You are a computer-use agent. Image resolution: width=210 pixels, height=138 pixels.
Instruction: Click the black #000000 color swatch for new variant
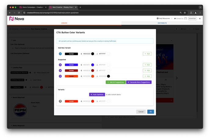pyautogui.click(x=92, y=54)
